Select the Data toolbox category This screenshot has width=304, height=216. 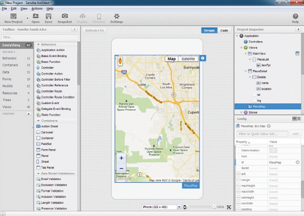point(16,72)
